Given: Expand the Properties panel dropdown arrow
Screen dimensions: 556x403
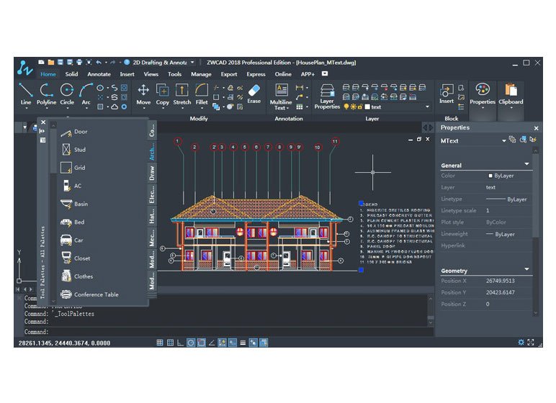Looking at the screenshot, I should (483, 108).
